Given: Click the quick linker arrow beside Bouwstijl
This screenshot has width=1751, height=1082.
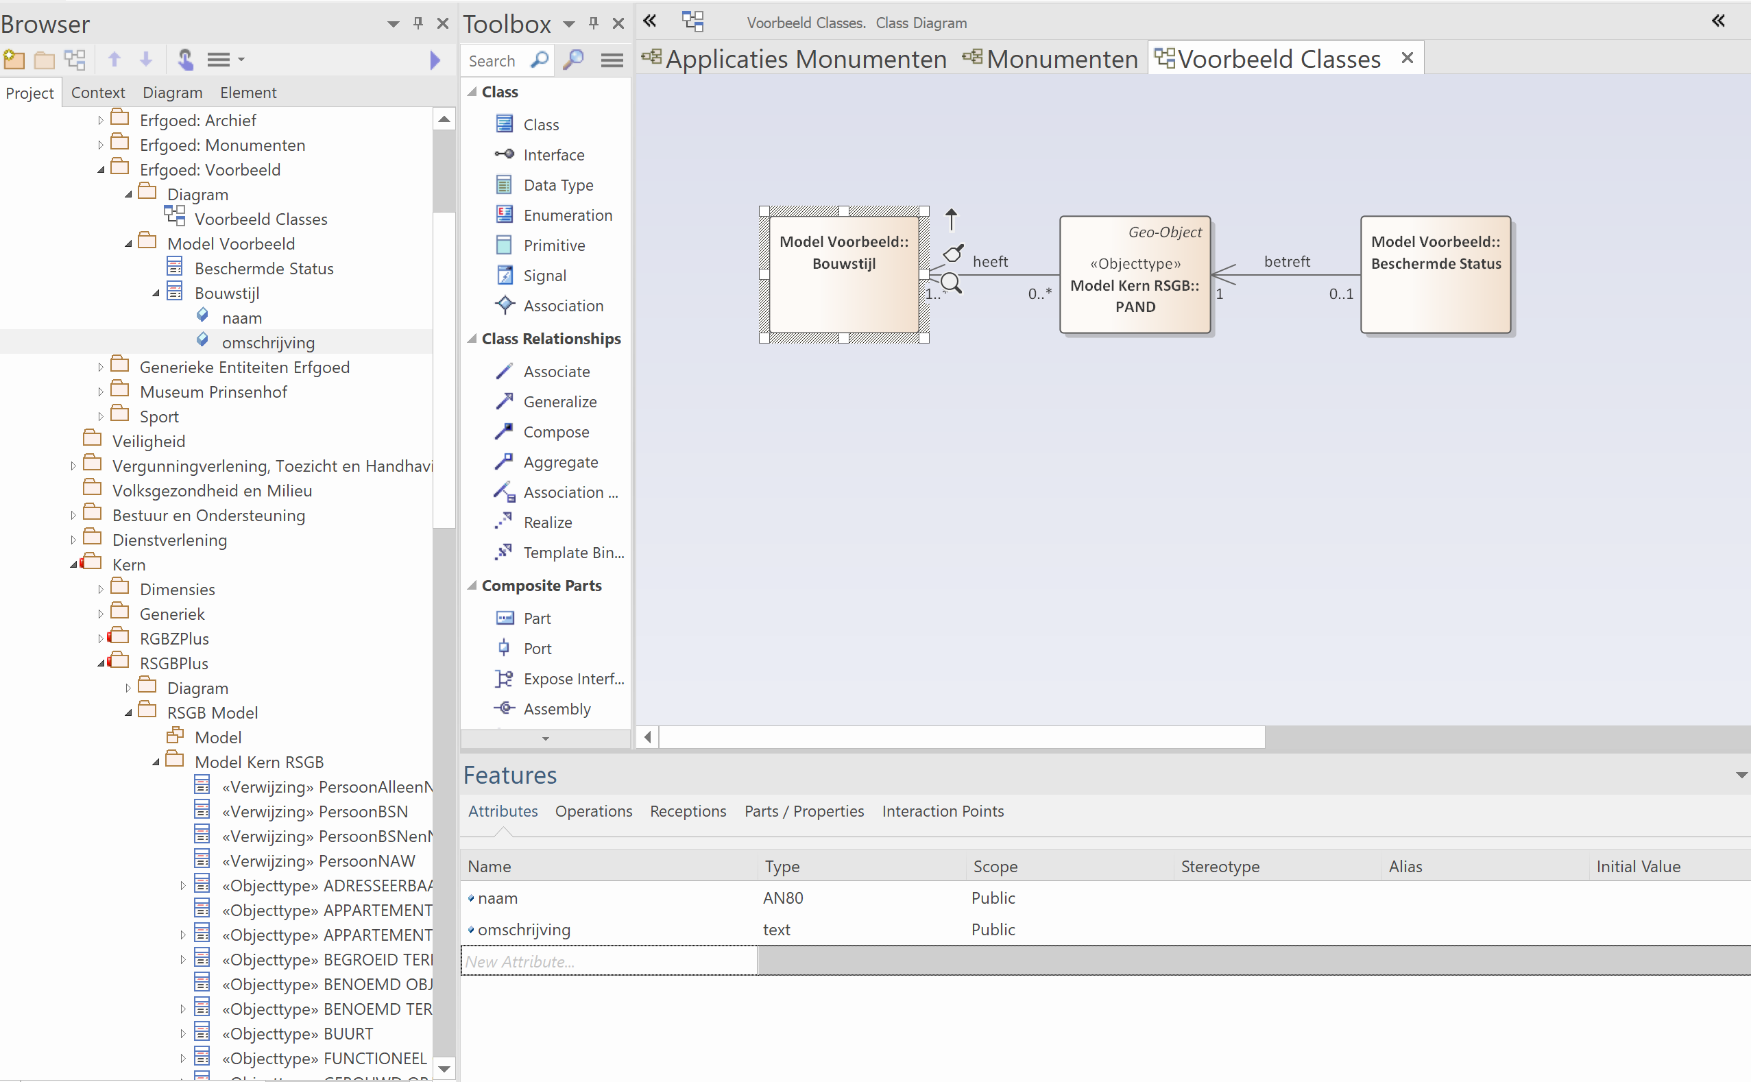Looking at the screenshot, I should (x=951, y=219).
